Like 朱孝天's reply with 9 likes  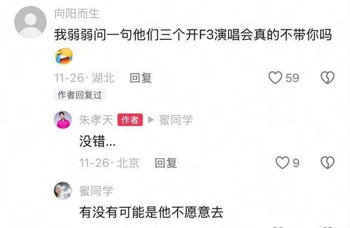click(x=282, y=163)
